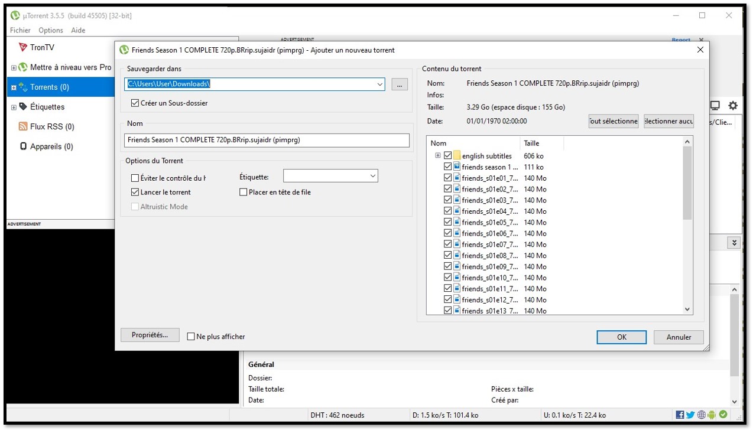The height and width of the screenshot is (430, 753).
Task: Open the Facebook icon in status bar
Action: coord(680,415)
